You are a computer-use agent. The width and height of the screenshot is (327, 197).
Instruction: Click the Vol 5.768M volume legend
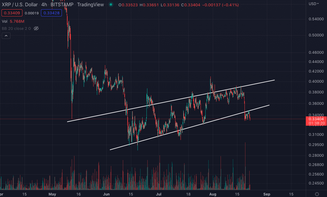click(x=13, y=21)
